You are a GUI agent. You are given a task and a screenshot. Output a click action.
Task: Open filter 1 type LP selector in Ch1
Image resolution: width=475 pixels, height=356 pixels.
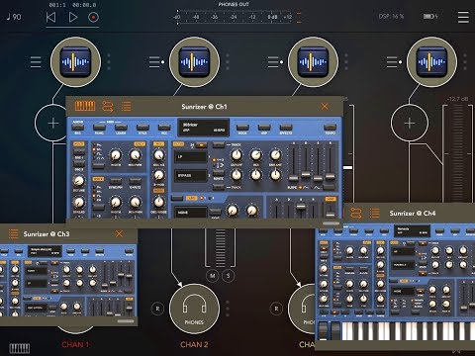pyautogui.click(x=191, y=157)
